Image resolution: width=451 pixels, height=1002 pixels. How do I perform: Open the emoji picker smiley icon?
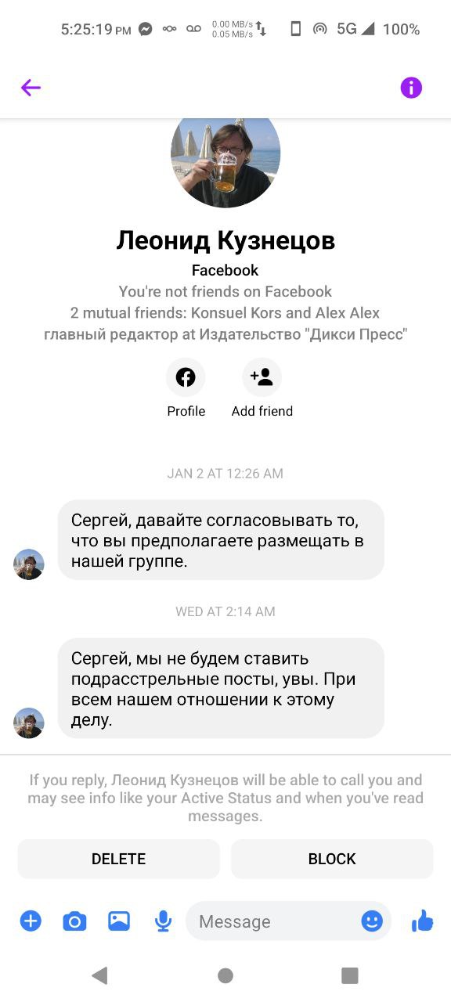pyautogui.click(x=372, y=921)
